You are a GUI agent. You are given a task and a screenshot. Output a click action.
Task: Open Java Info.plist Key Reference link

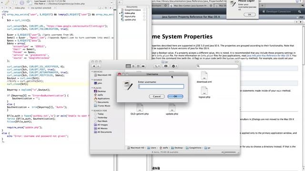pyautogui.click(x=269, y=56)
